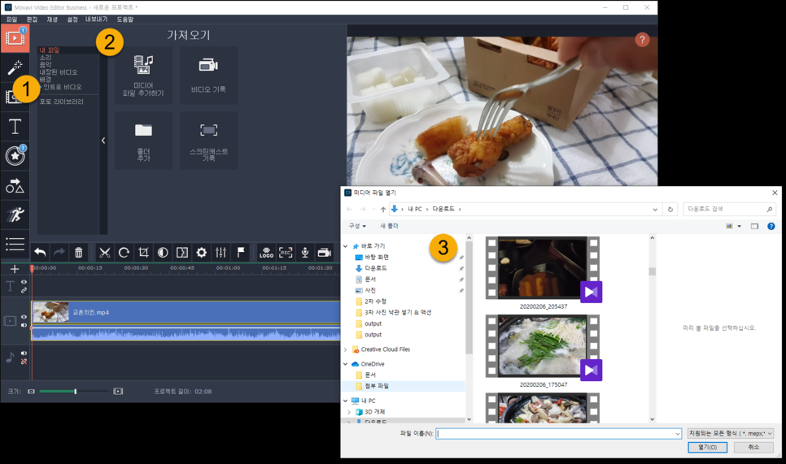Open the 재생 menu
The image size is (786, 464).
(52, 19)
